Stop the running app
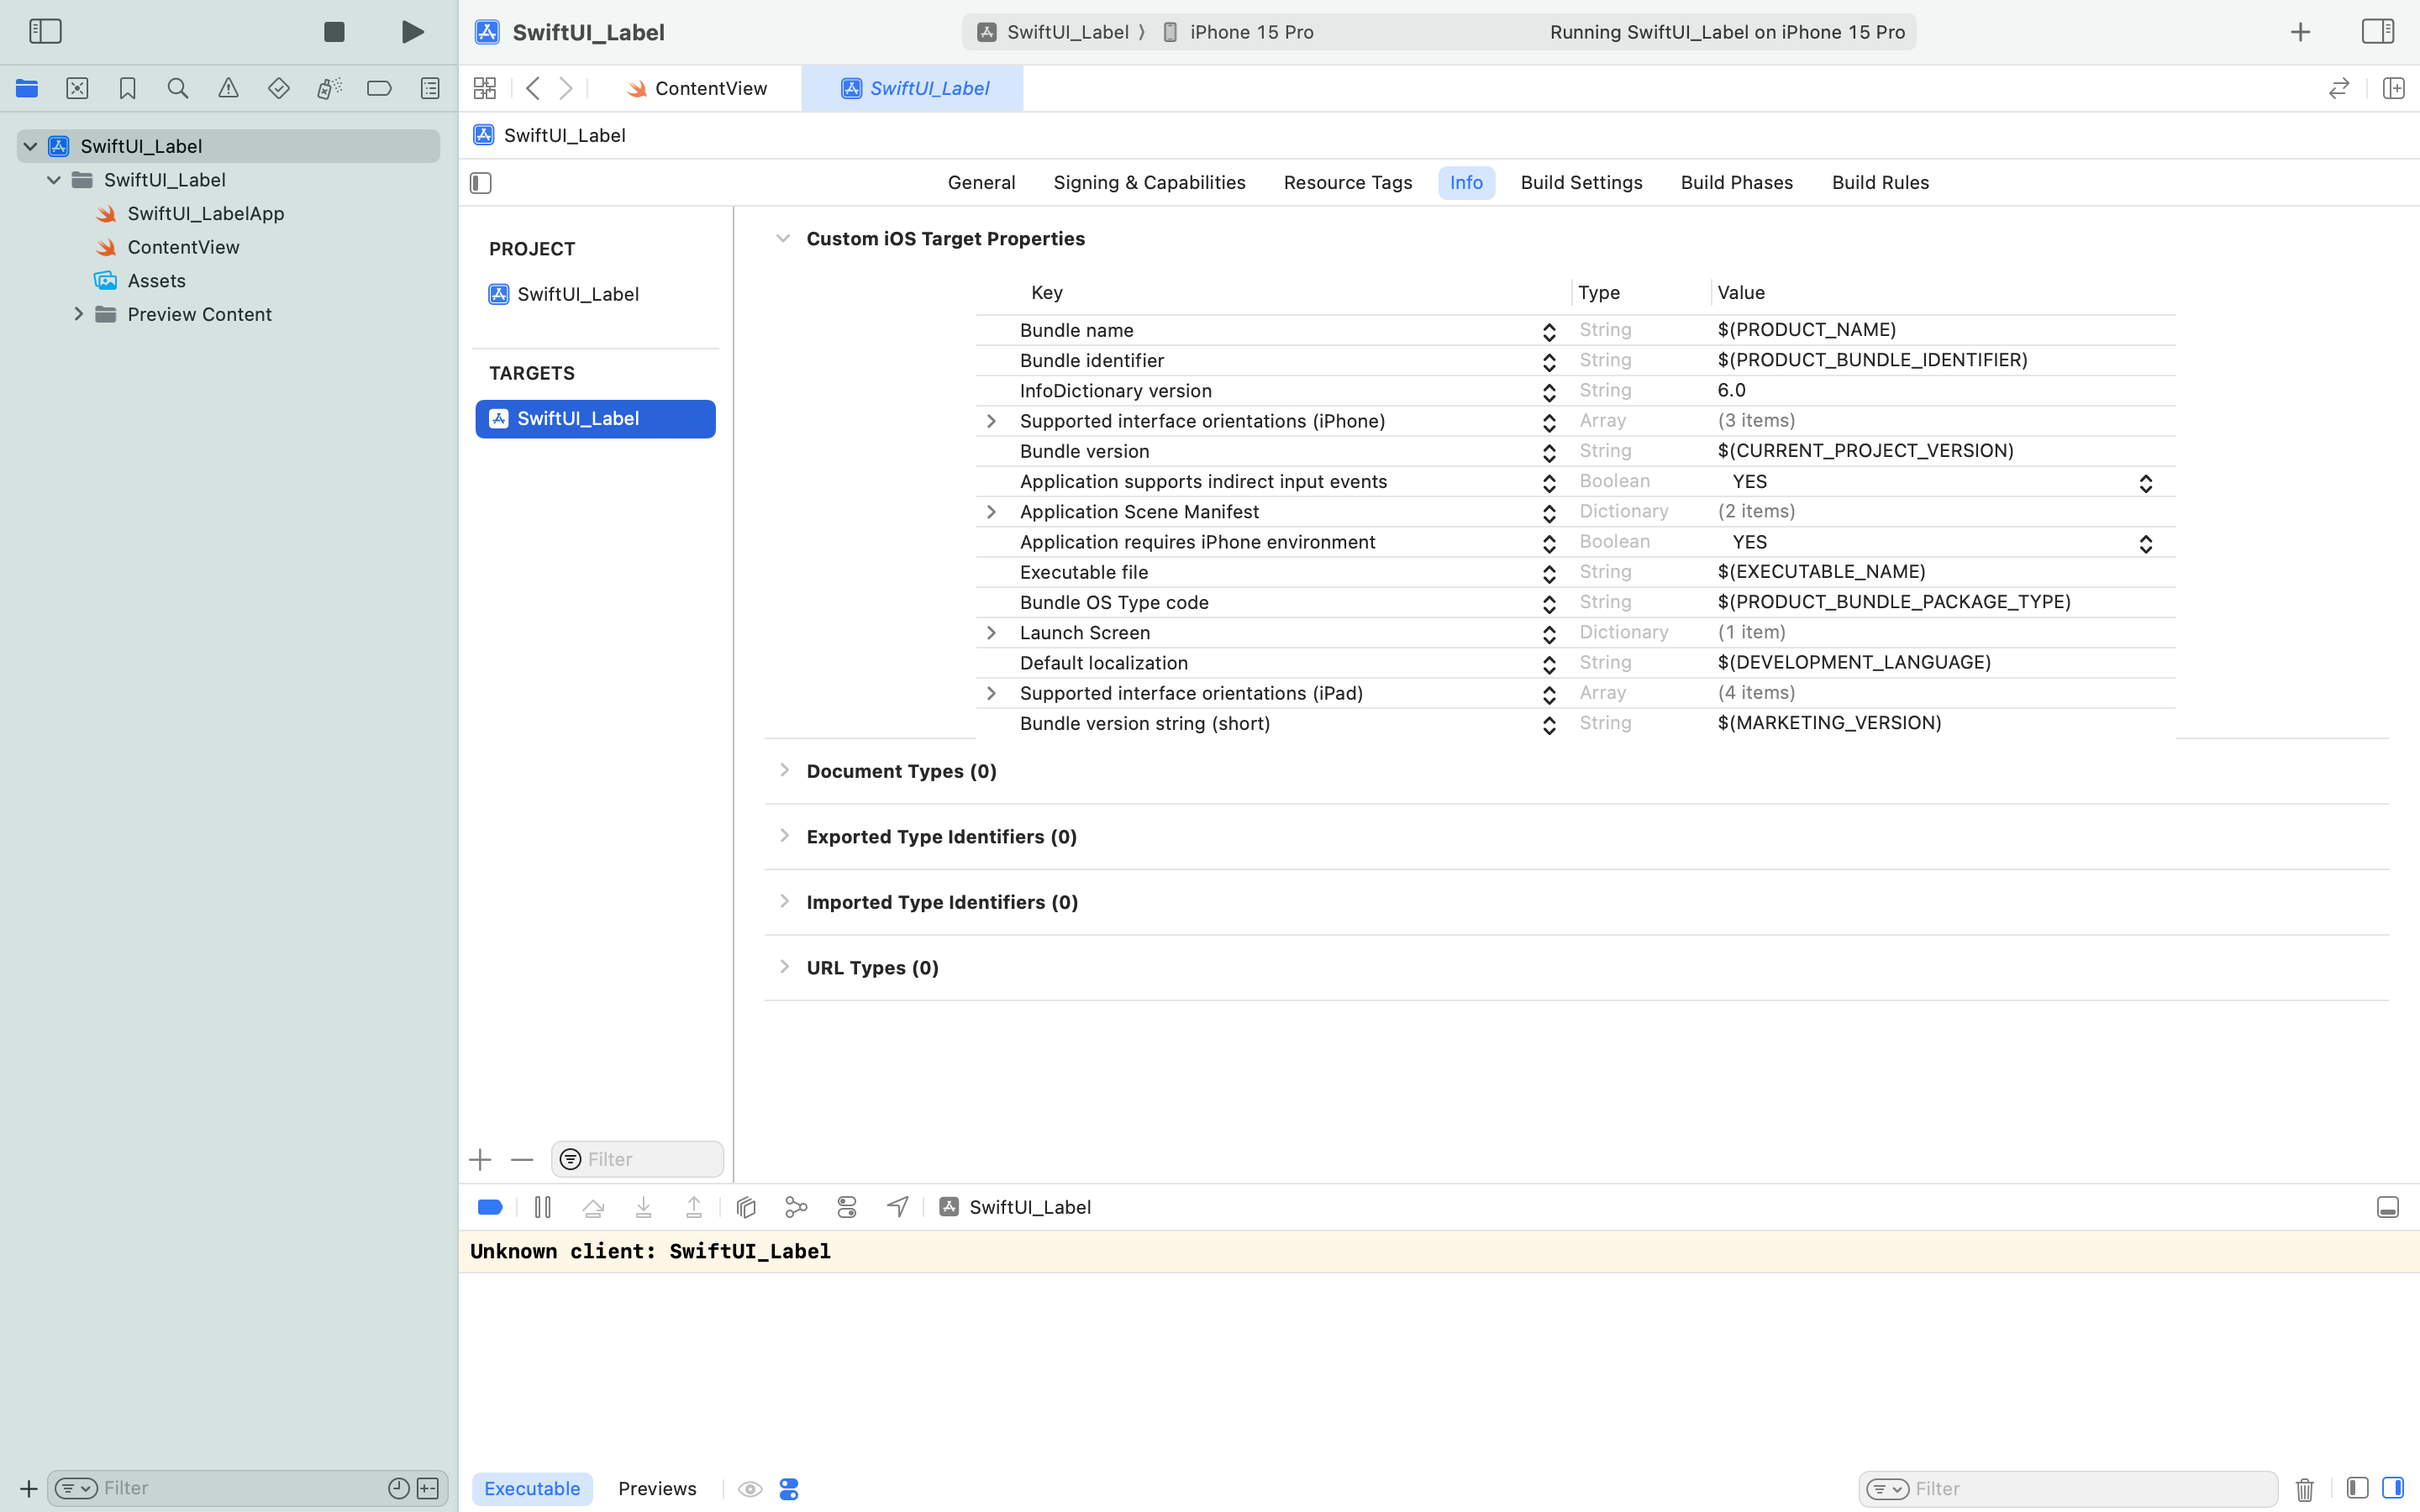2420x1512 pixels. [334, 32]
